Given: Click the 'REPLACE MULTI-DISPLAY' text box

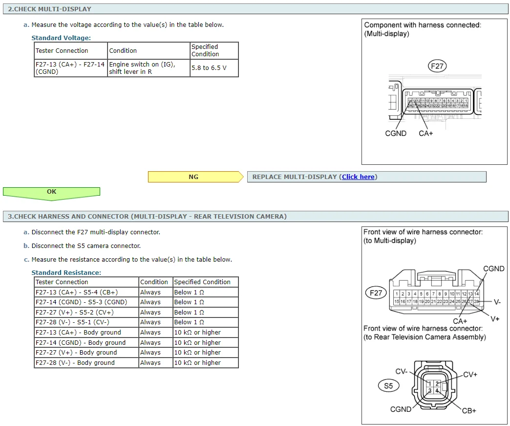Looking at the screenshot, I should (x=366, y=177).
